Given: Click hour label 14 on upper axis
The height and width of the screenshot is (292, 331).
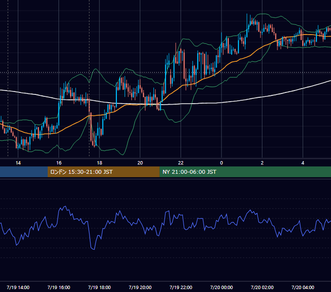Looking at the screenshot, I should 18,163.
